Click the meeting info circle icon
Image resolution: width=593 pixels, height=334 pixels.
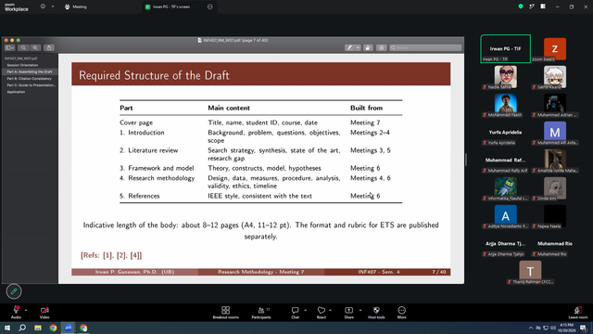43,6
